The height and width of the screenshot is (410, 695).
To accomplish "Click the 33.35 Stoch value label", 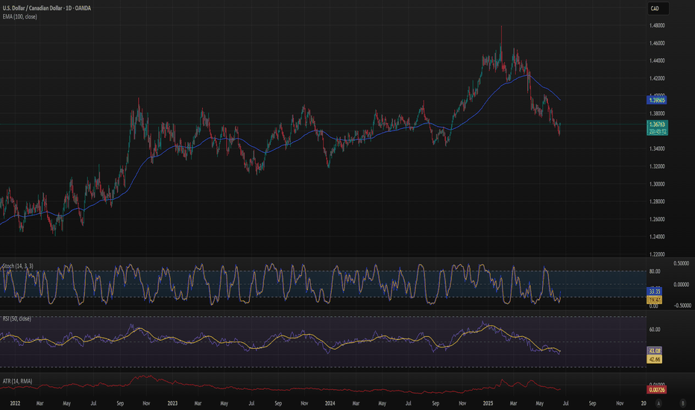I will click(x=655, y=291).
